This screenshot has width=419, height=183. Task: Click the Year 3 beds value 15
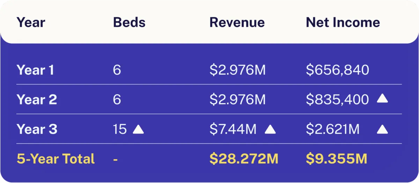point(120,129)
